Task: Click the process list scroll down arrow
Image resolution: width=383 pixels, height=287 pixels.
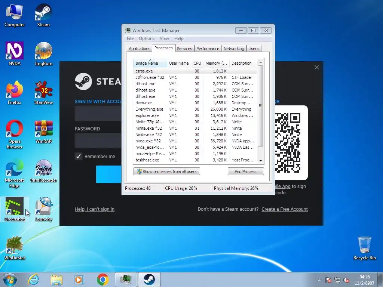Action: (x=261, y=161)
